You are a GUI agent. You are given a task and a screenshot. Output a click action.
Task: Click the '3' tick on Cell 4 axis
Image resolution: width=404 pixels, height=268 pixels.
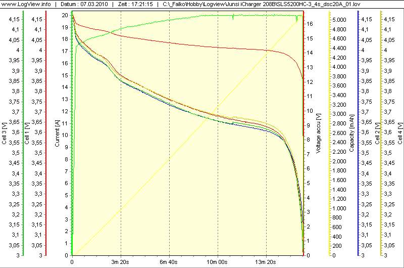pyautogui.click(x=386, y=255)
